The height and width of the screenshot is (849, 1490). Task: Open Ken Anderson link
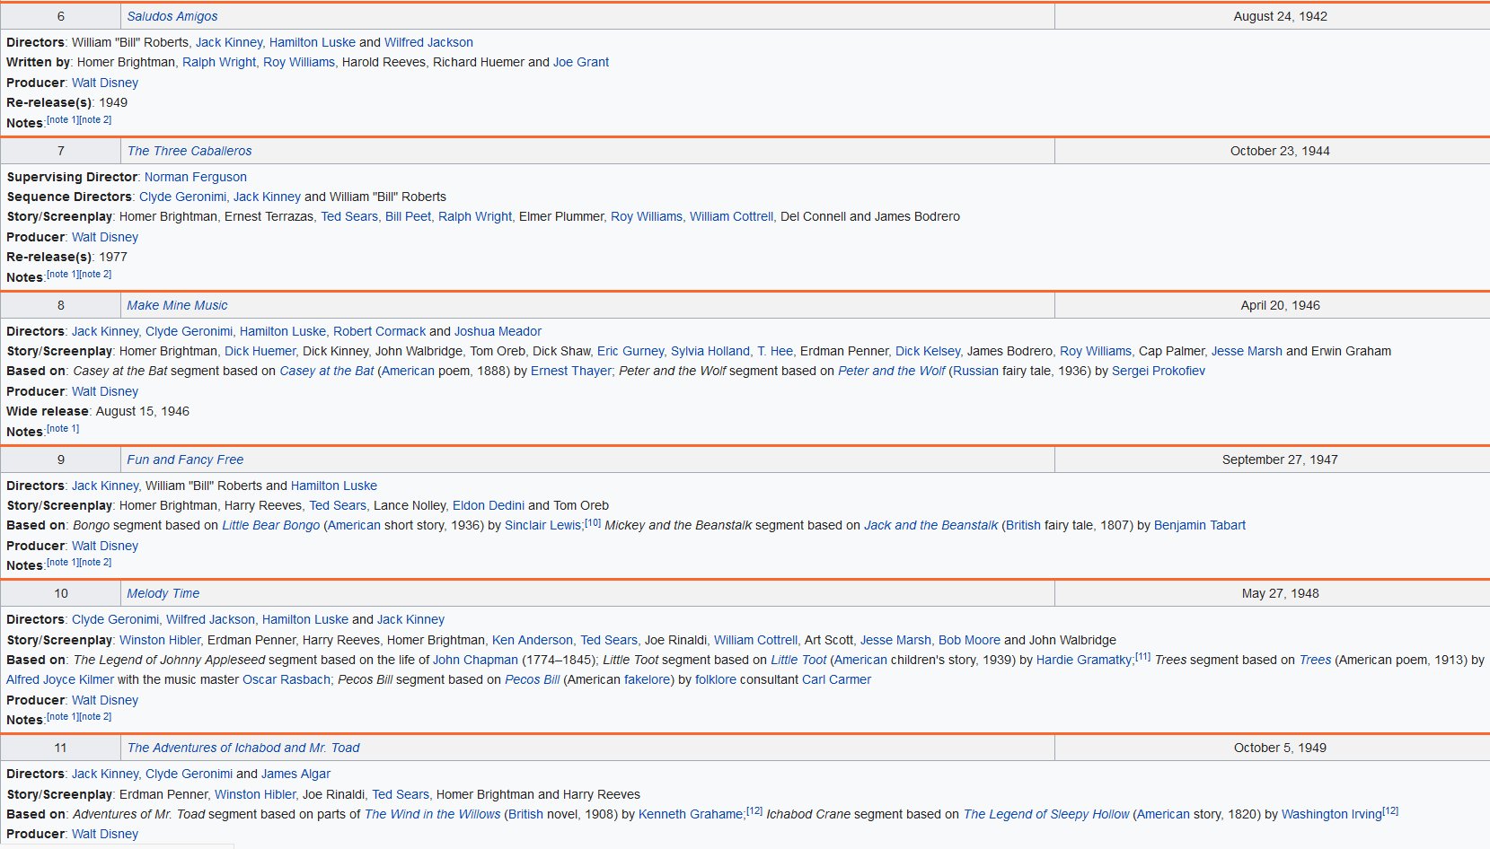pos(533,640)
